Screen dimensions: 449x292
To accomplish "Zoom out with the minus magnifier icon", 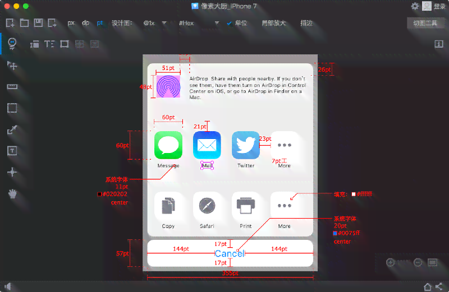I will click(x=418, y=262).
